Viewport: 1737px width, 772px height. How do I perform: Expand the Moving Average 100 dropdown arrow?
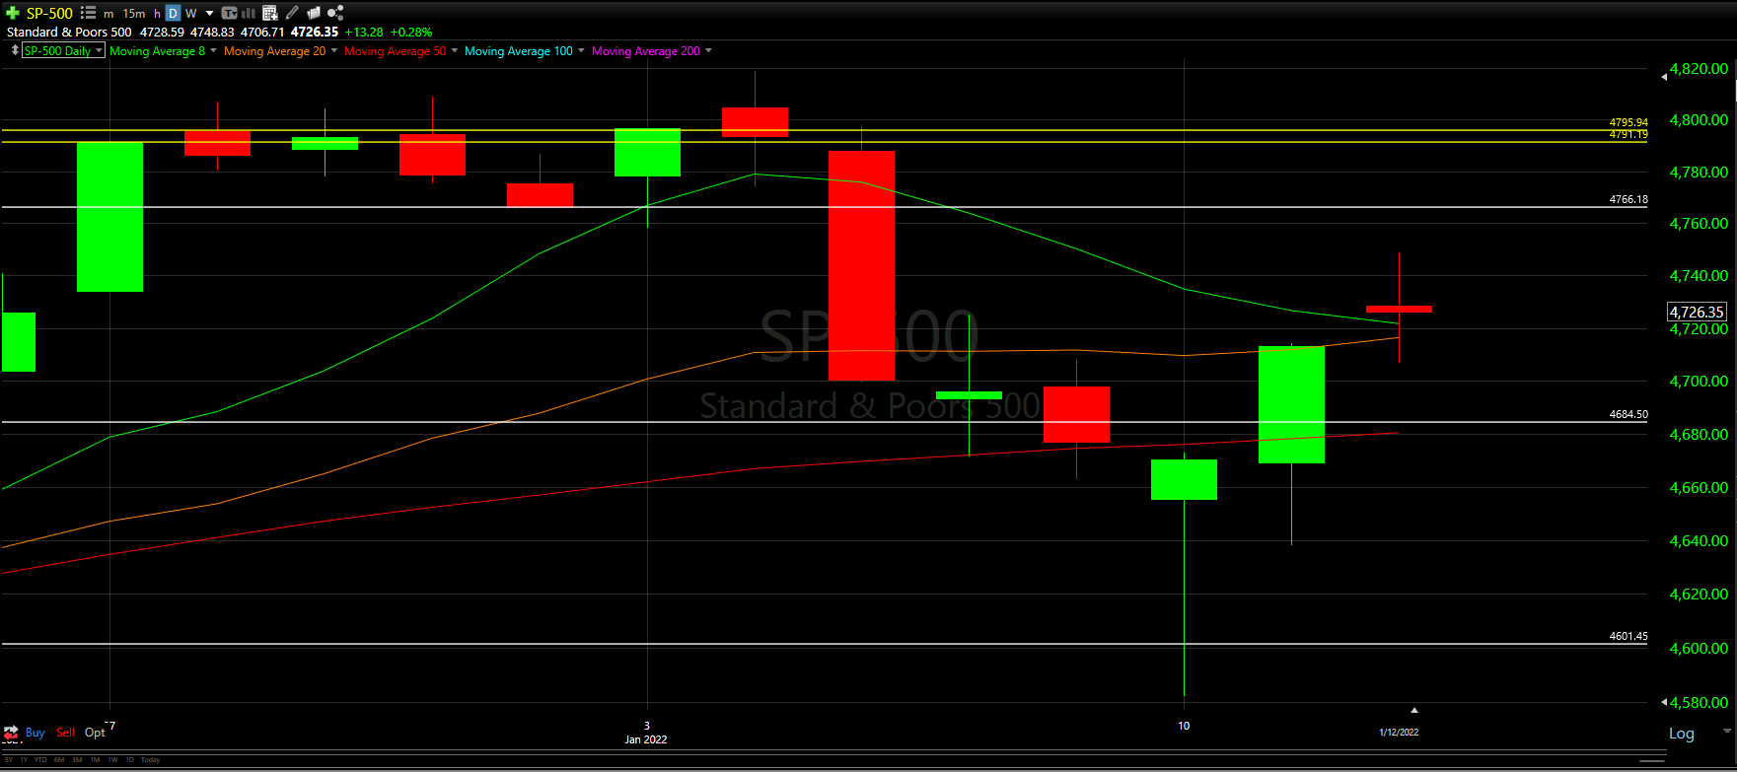pyautogui.click(x=581, y=50)
